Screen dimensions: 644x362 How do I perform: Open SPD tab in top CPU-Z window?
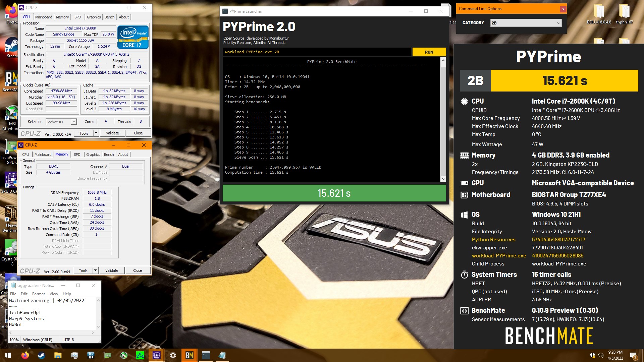[78, 17]
